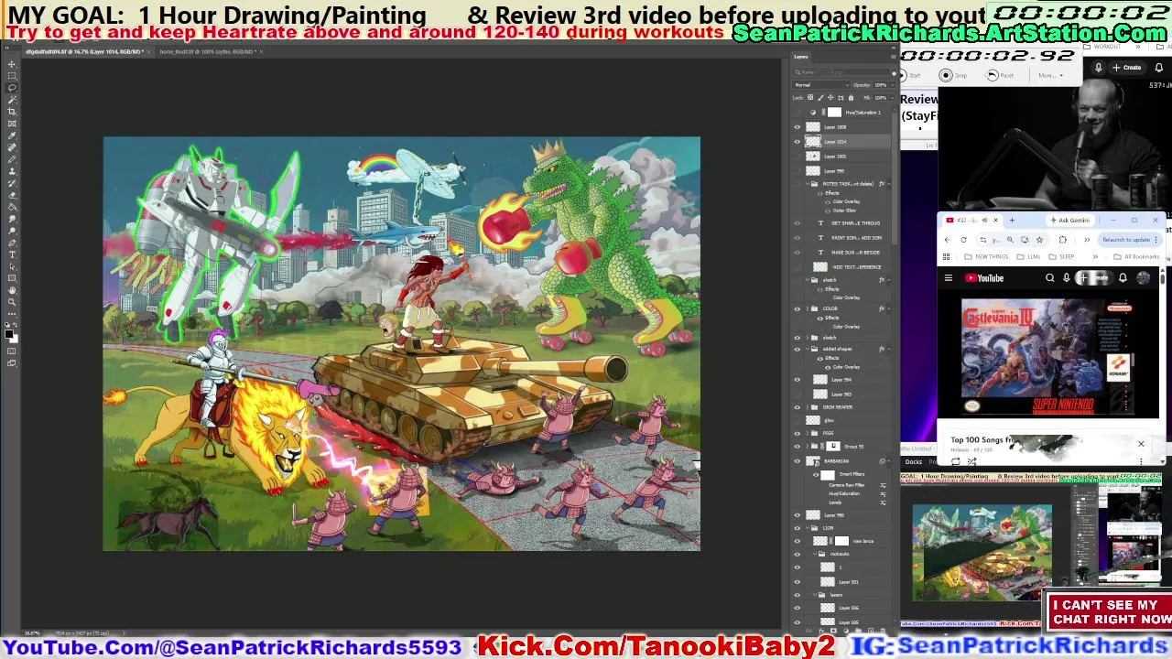Toggle visibility of Layer 994
The width and height of the screenshot is (1172, 659).
point(798,380)
